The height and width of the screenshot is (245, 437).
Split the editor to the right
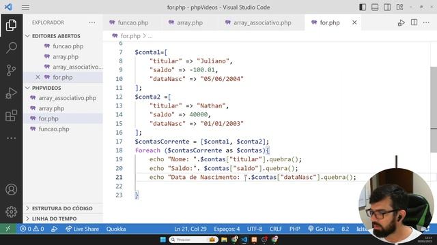(414, 22)
